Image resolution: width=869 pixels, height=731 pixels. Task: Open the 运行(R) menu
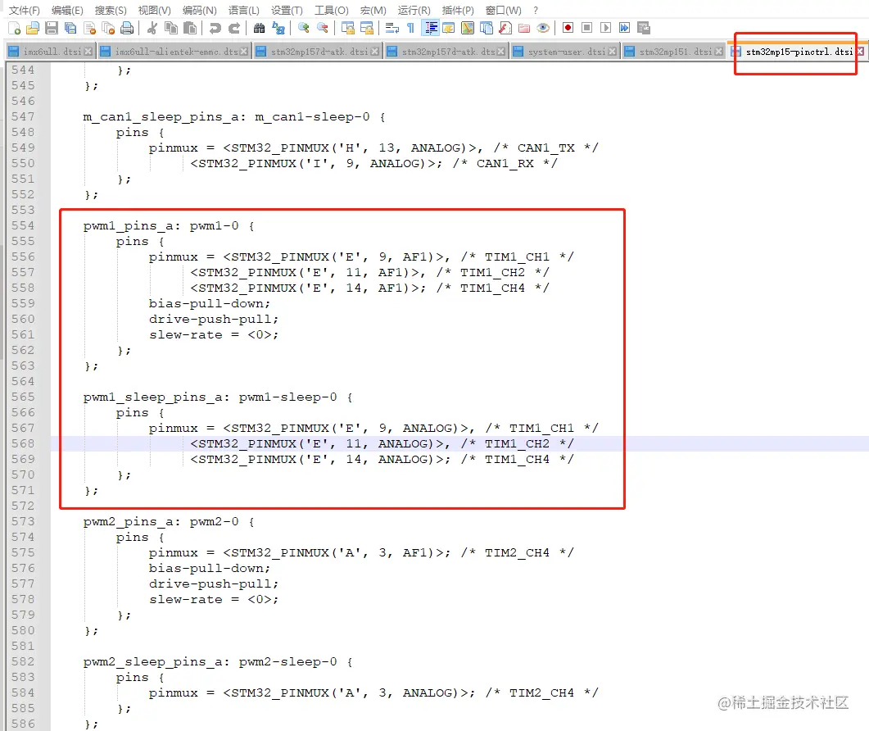pos(414,10)
